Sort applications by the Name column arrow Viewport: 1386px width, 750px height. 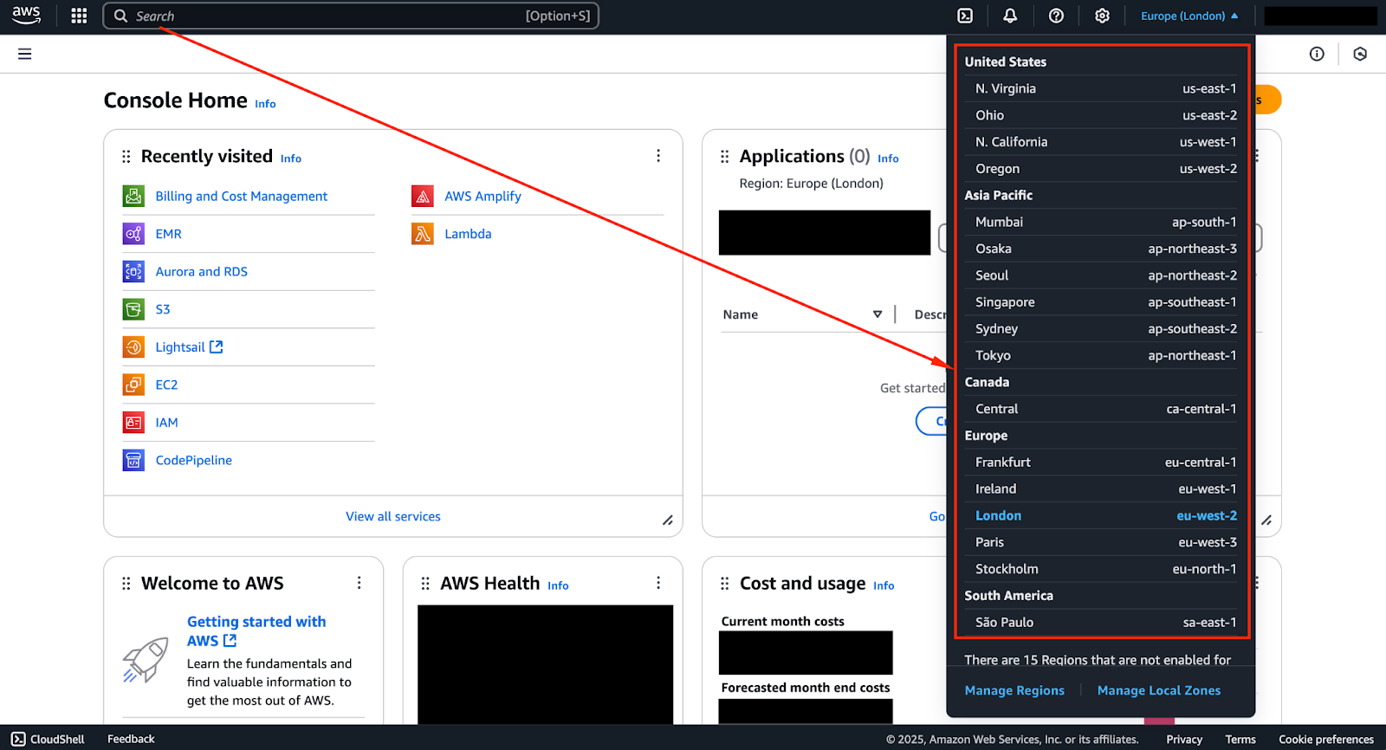point(878,314)
